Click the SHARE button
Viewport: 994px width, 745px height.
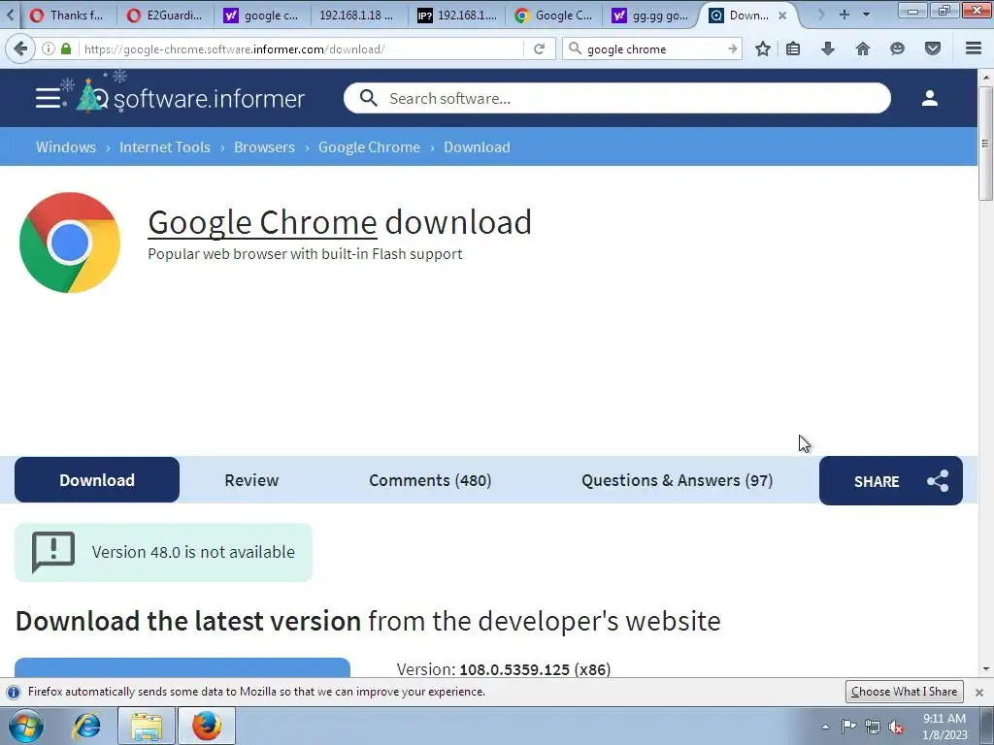891,481
